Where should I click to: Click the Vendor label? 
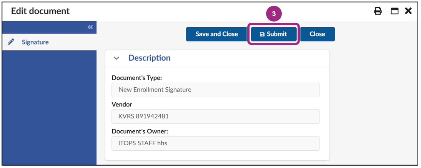click(x=122, y=104)
